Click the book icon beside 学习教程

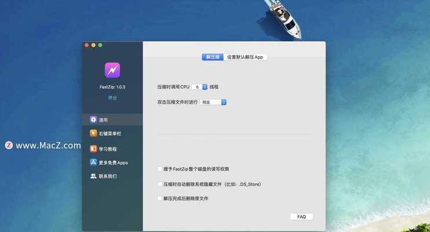click(93, 148)
